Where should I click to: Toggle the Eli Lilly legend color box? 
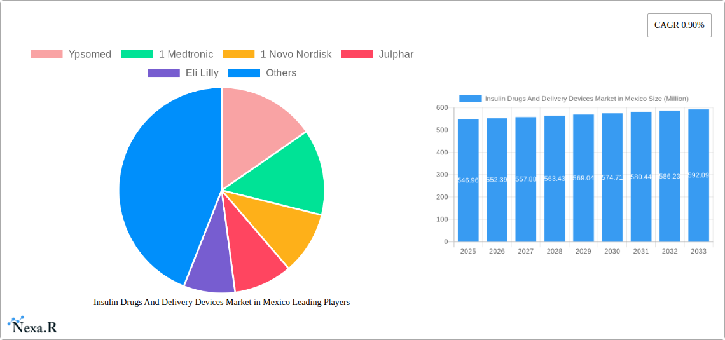tap(163, 73)
